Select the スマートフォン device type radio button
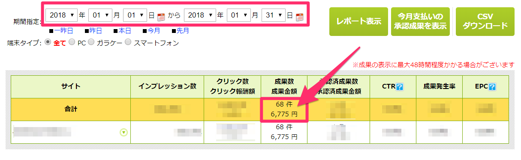This screenshot has width=521, height=160. (x=128, y=42)
